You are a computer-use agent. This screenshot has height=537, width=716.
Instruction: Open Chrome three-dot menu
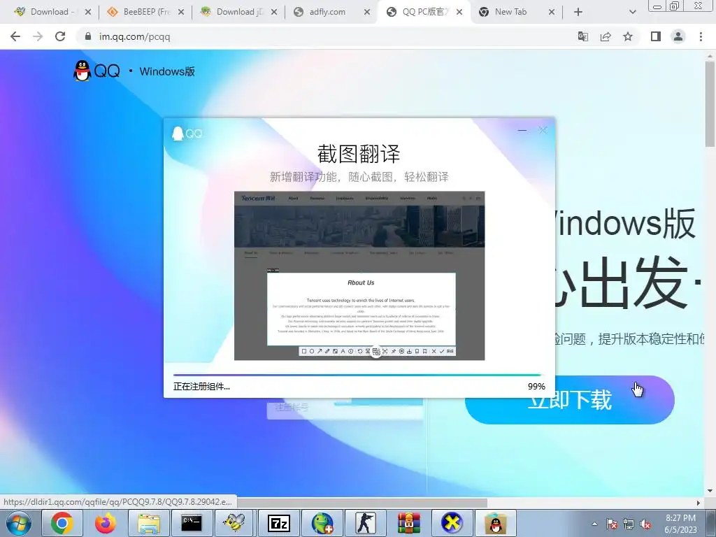tap(701, 36)
